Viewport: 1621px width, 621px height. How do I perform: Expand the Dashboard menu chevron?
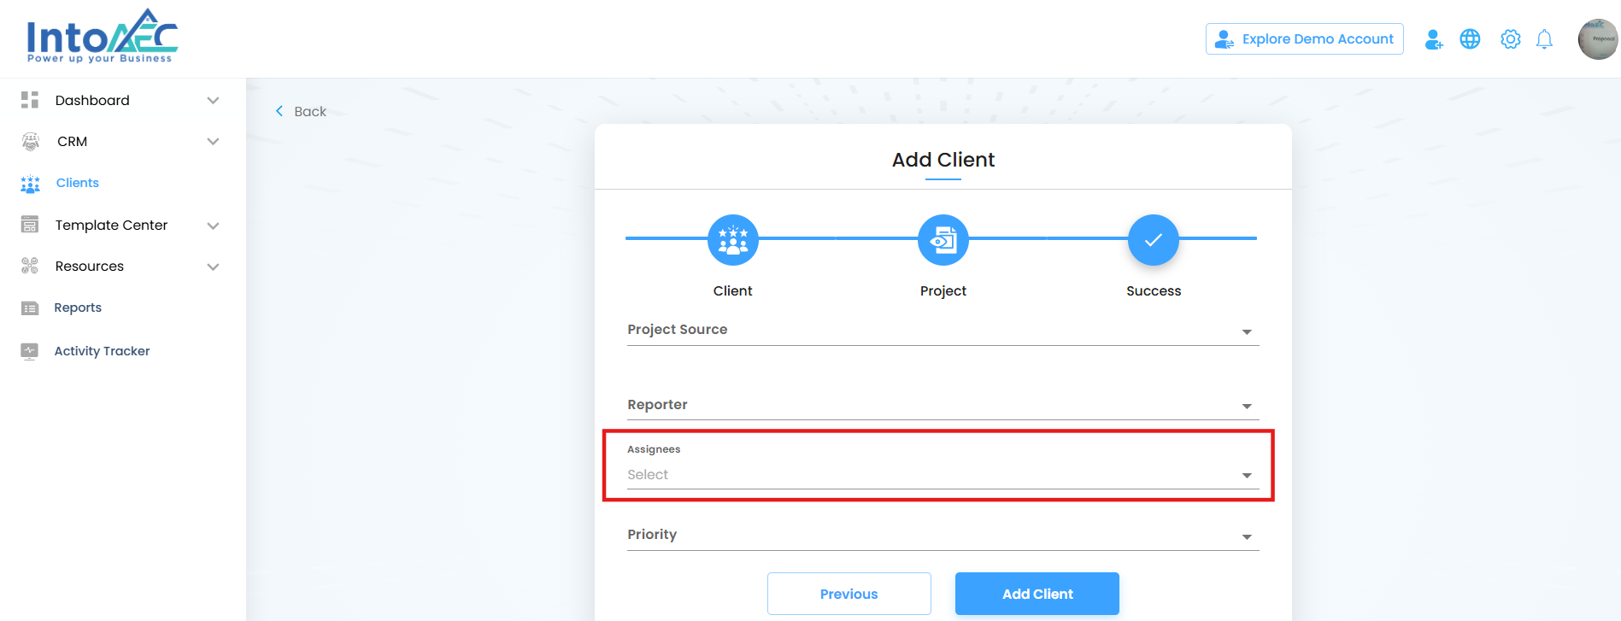coord(213,101)
